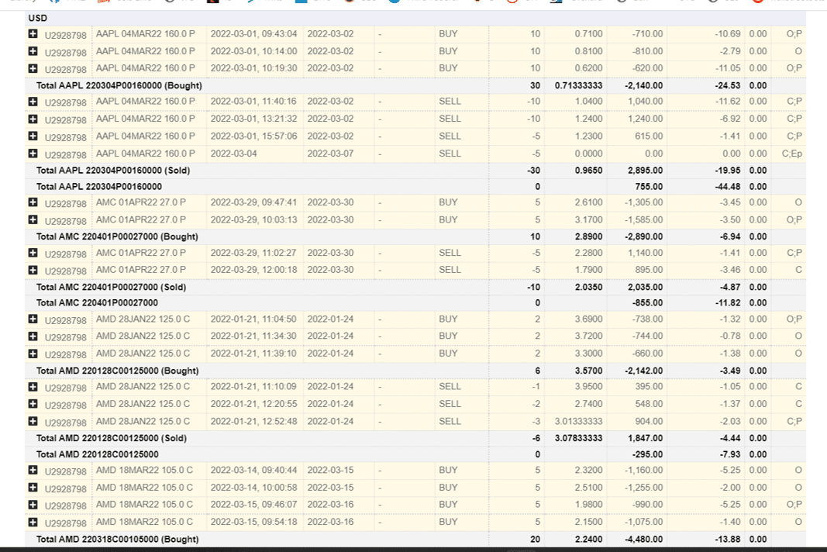The width and height of the screenshot is (827, 552).
Task: Expand the AMD 28JAN22 buy at 11:39:10
Action: click(33, 354)
